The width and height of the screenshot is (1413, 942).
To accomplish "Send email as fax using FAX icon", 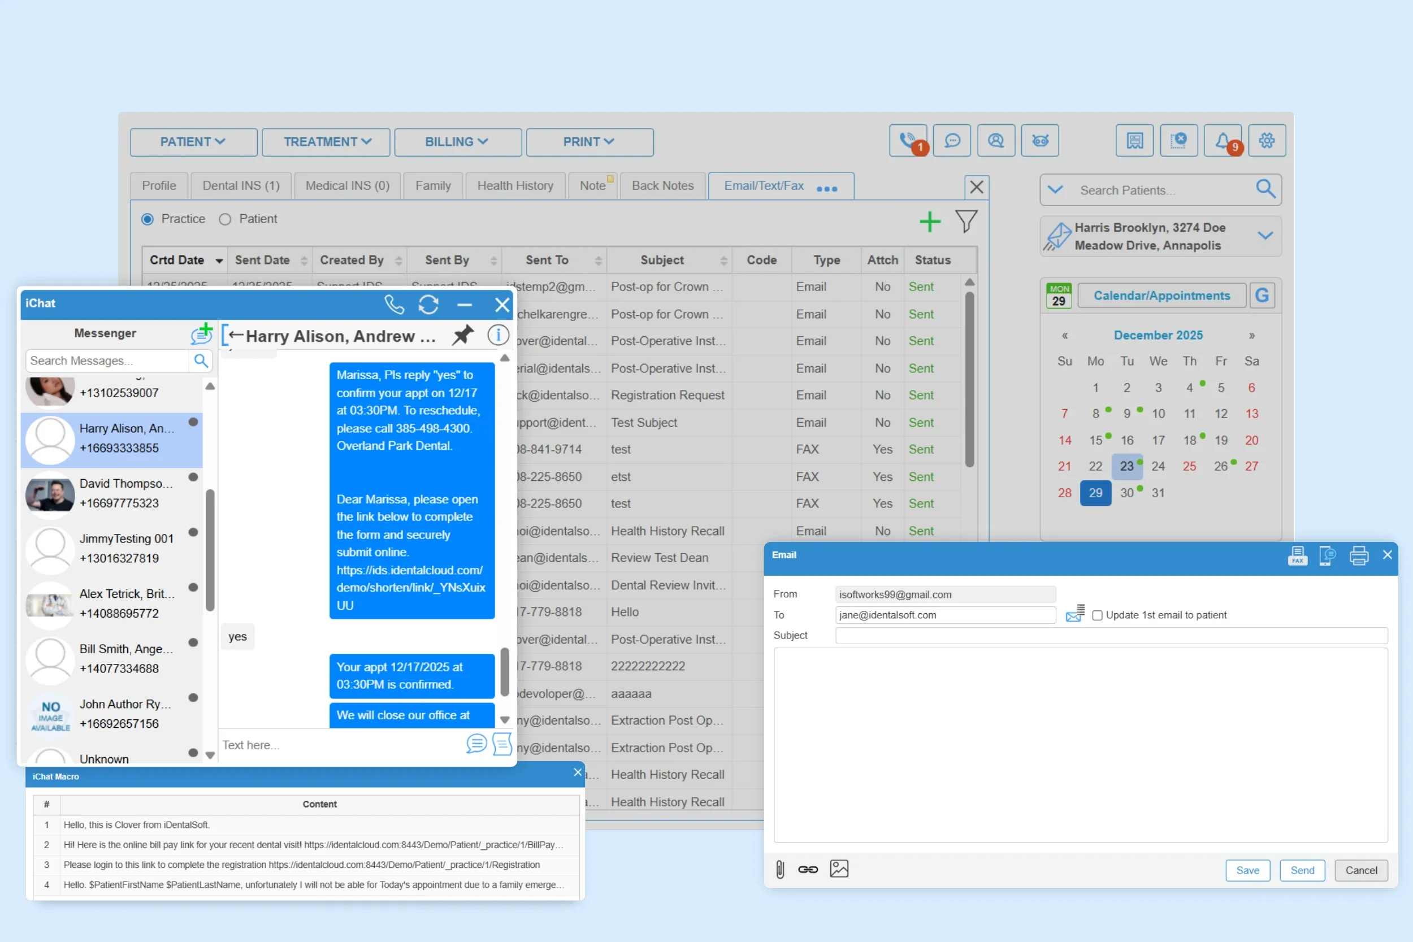I will [x=1298, y=555].
